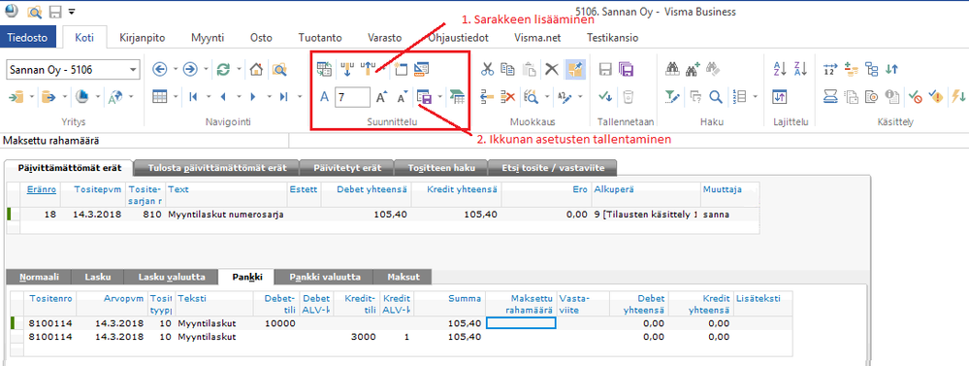The width and height of the screenshot is (969, 366).
Task: Open the quick access toolbar customize arrow
Action: tap(73, 12)
